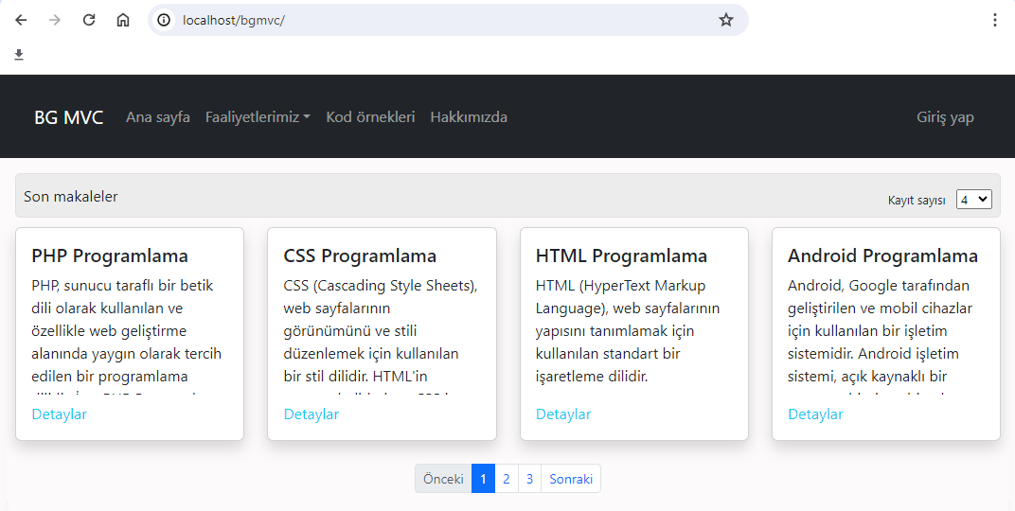Open Detaylar for PHP Programlama

pyautogui.click(x=60, y=414)
